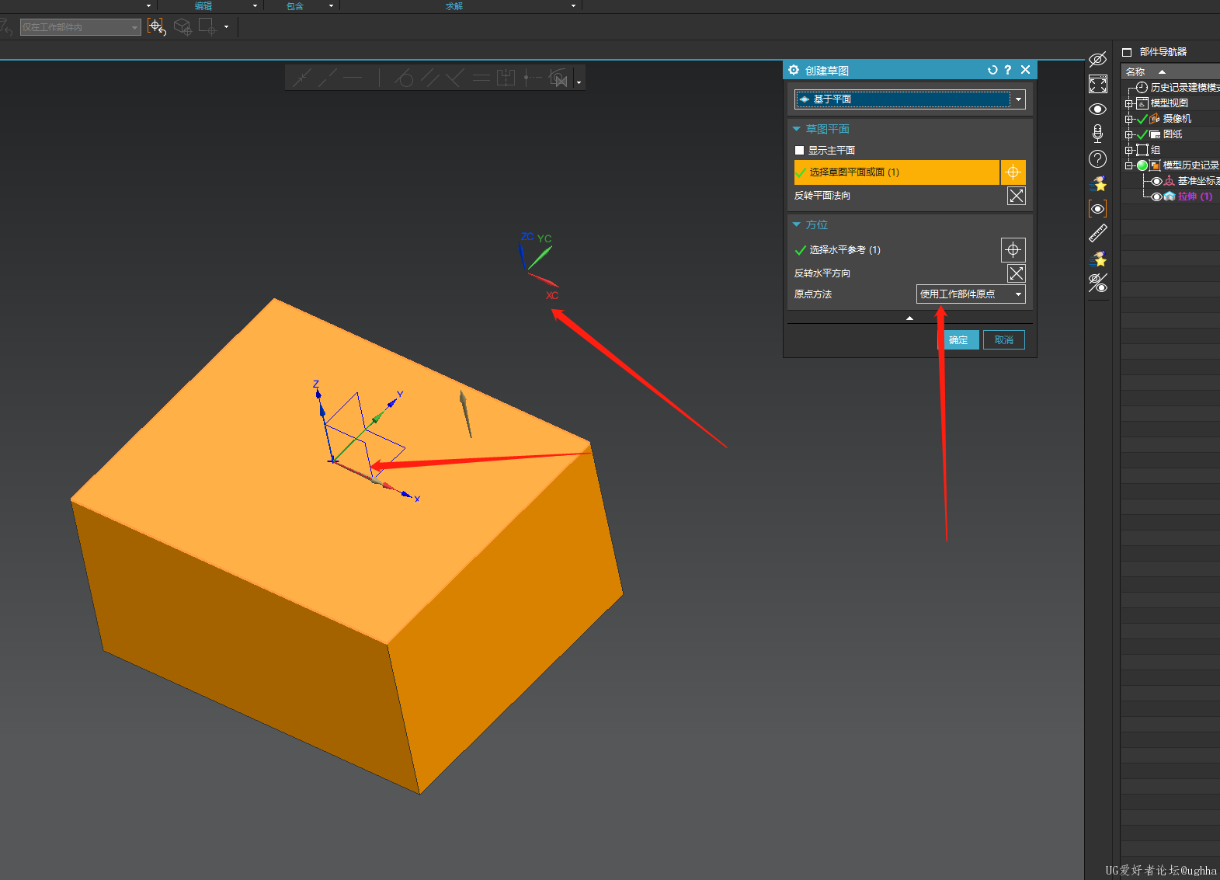
Task: Click the crossed-out eye hide icon in the side strip
Action: [1097, 59]
